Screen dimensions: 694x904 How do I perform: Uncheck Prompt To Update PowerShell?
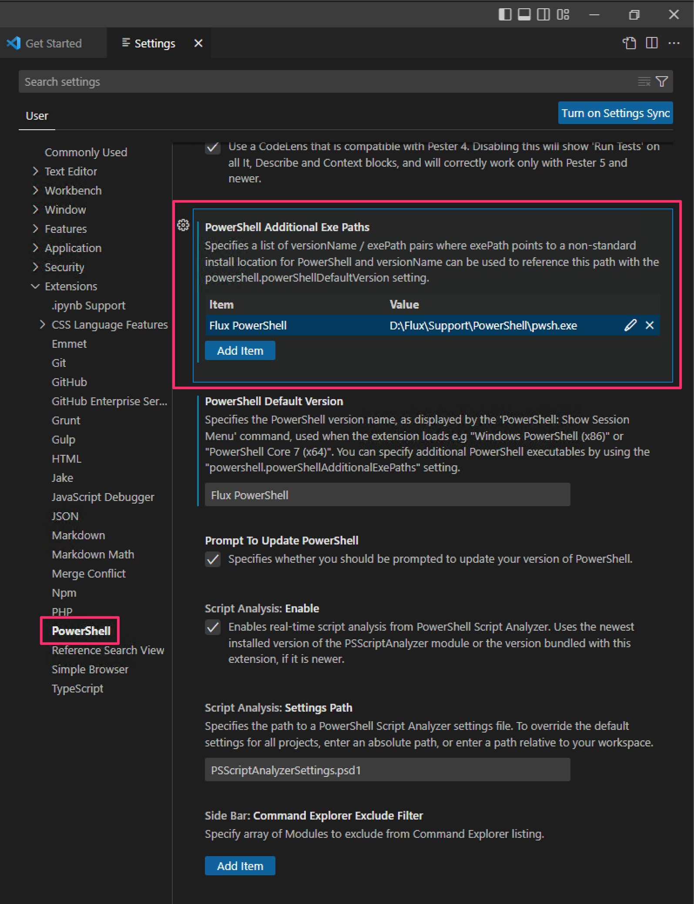click(x=213, y=559)
